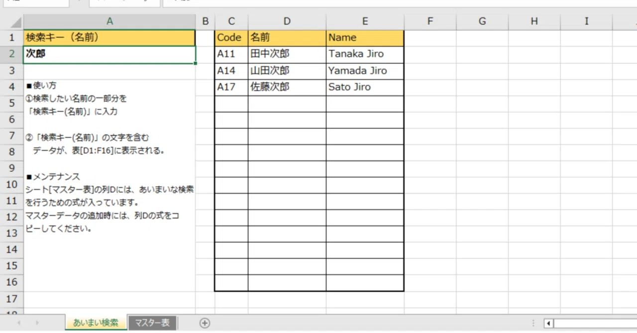Select row 3 header
Viewport: 637px width, 333px height.
(x=11, y=71)
